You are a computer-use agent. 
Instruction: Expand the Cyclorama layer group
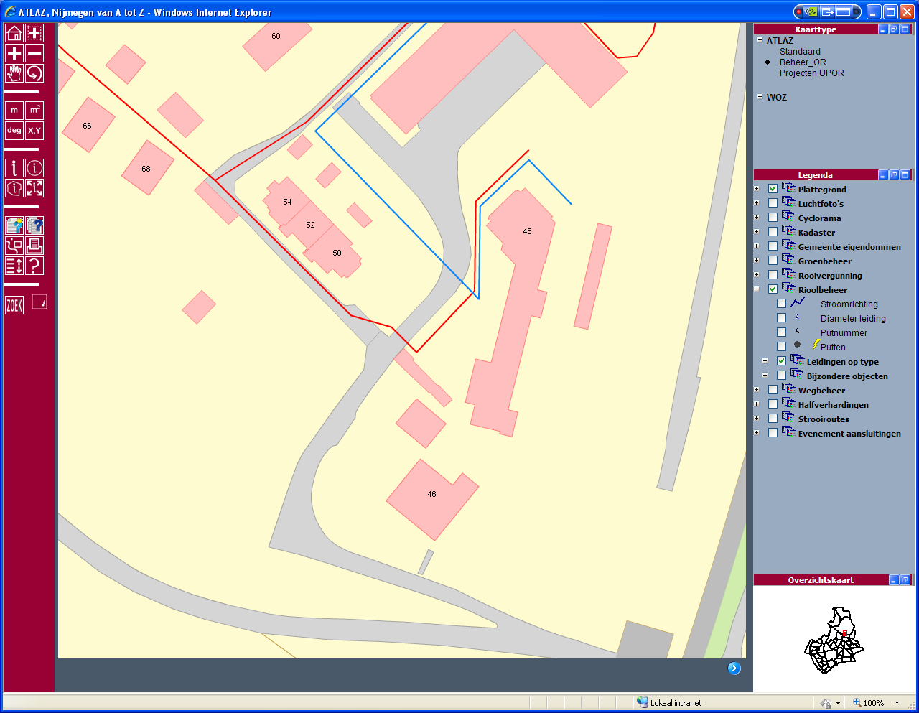756,218
